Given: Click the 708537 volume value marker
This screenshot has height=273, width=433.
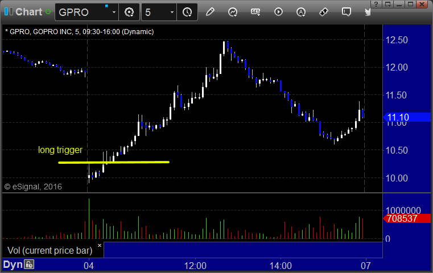Looking at the screenshot, I should click(x=407, y=218).
